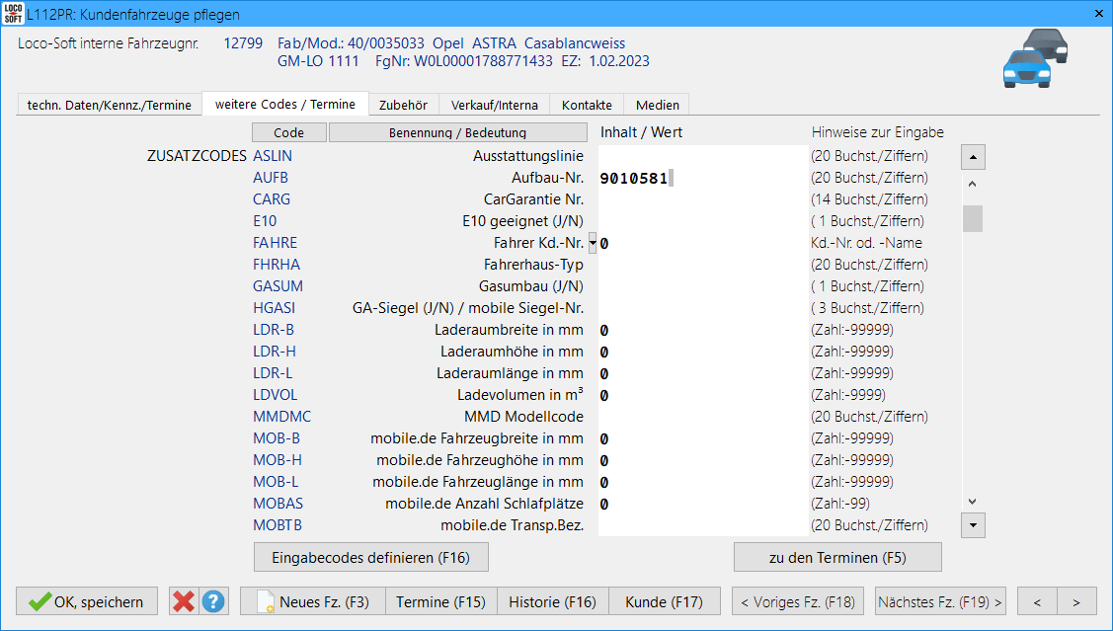Open Historie (F16)
The width and height of the screenshot is (1113, 631).
click(552, 601)
